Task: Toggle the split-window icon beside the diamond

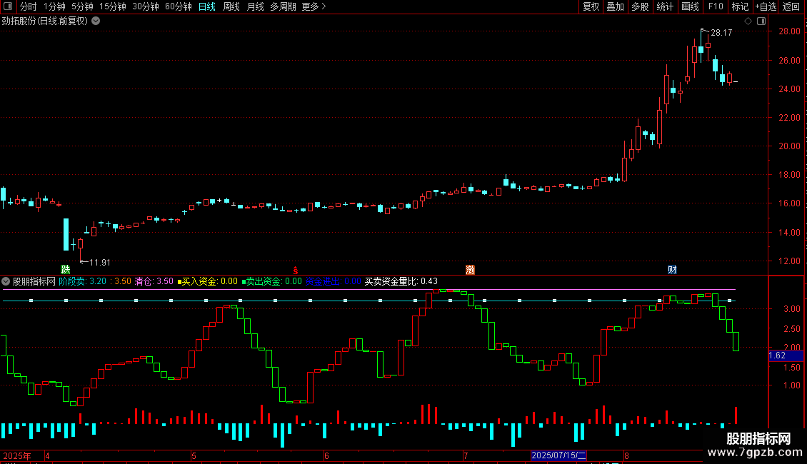Action: click(x=761, y=21)
